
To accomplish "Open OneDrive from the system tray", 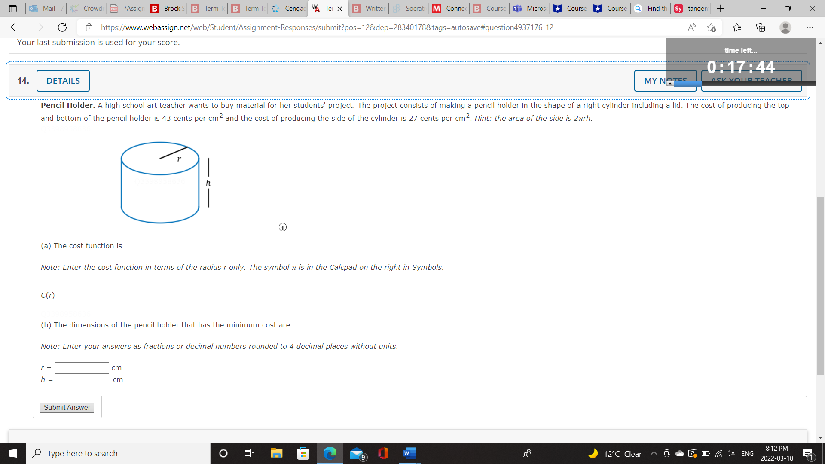I will coord(679,453).
